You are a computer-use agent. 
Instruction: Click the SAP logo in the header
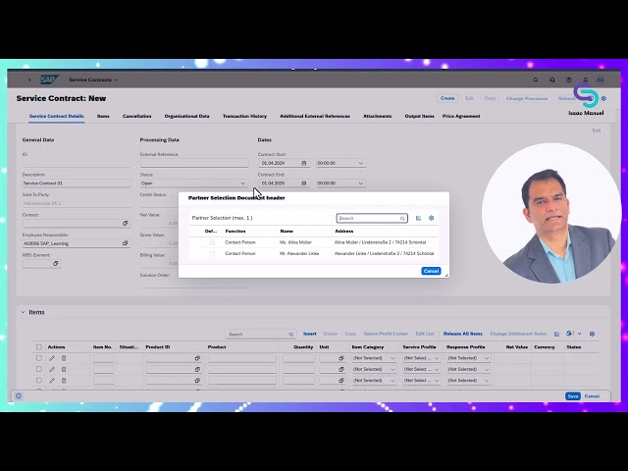(49, 79)
